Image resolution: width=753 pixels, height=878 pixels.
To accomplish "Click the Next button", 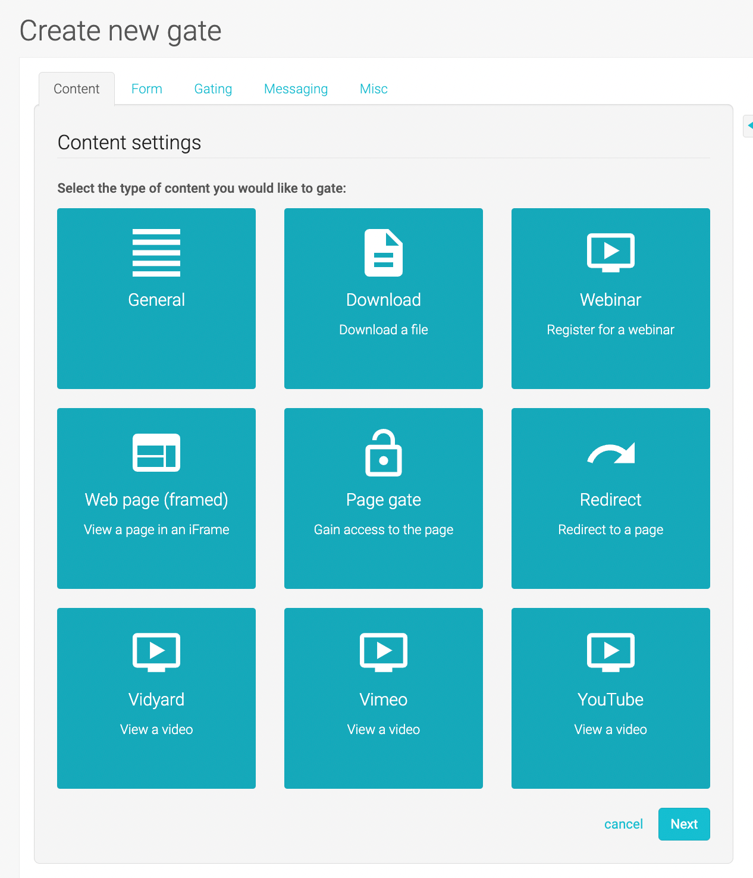I will pyautogui.click(x=684, y=824).
